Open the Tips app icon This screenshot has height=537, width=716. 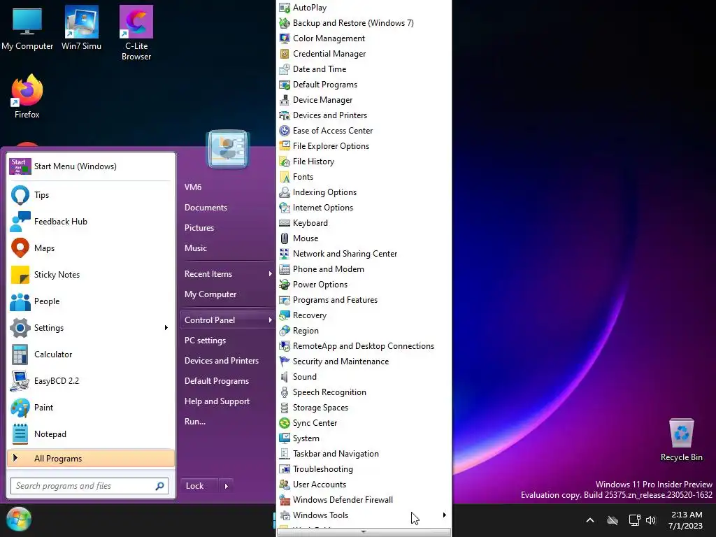pos(20,195)
